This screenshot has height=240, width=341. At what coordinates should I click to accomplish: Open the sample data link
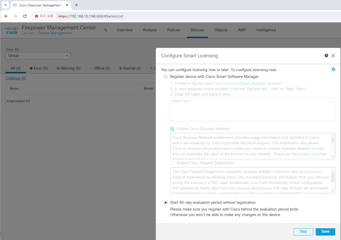[x=309, y=154]
